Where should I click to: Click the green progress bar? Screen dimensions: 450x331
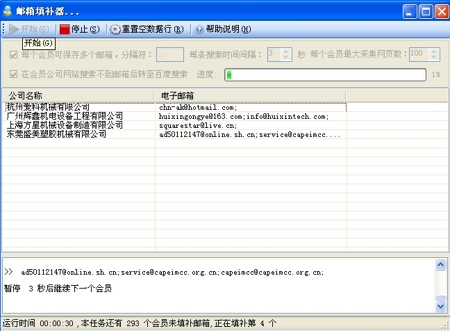[x=325, y=74]
